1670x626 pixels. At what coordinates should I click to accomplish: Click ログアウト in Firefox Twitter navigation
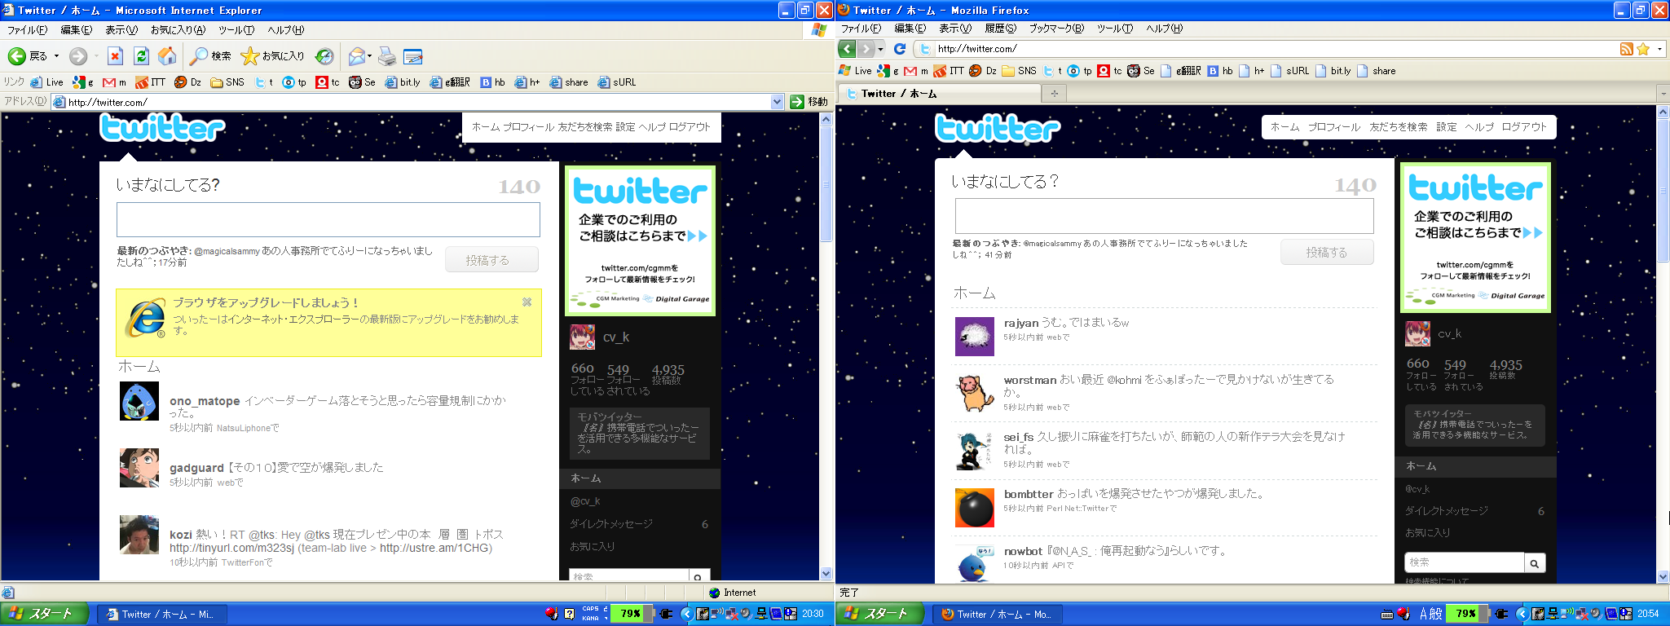(1524, 127)
